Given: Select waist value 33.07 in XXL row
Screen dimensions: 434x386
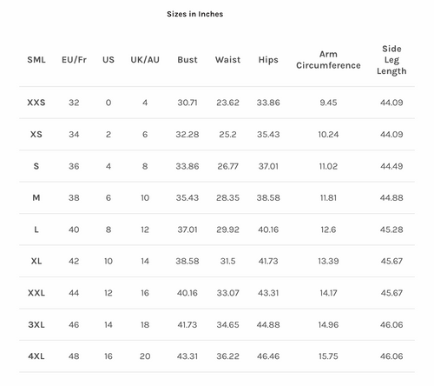Looking at the screenshot, I should tap(227, 293).
